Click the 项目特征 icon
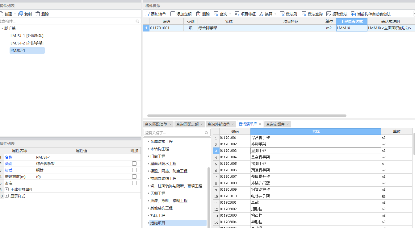This screenshot has height=228, width=415. [x=237, y=14]
